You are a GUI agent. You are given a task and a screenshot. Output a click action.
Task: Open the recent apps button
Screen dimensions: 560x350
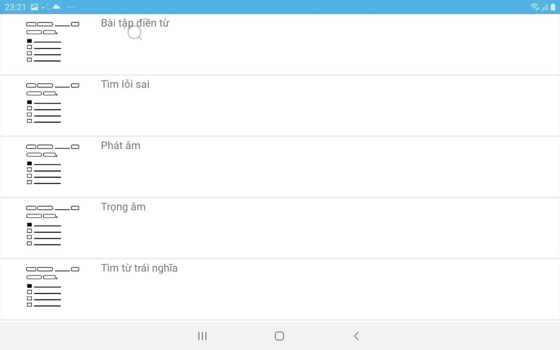(x=203, y=336)
